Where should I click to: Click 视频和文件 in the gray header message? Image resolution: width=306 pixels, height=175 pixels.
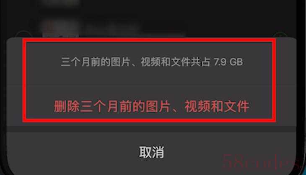point(166,62)
